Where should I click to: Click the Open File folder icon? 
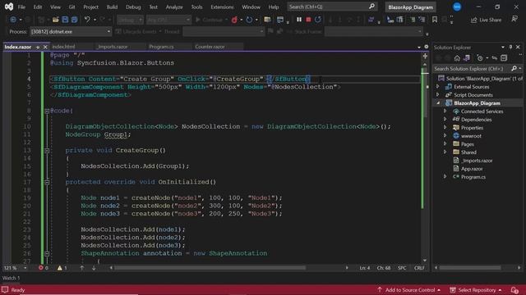[55, 20]
